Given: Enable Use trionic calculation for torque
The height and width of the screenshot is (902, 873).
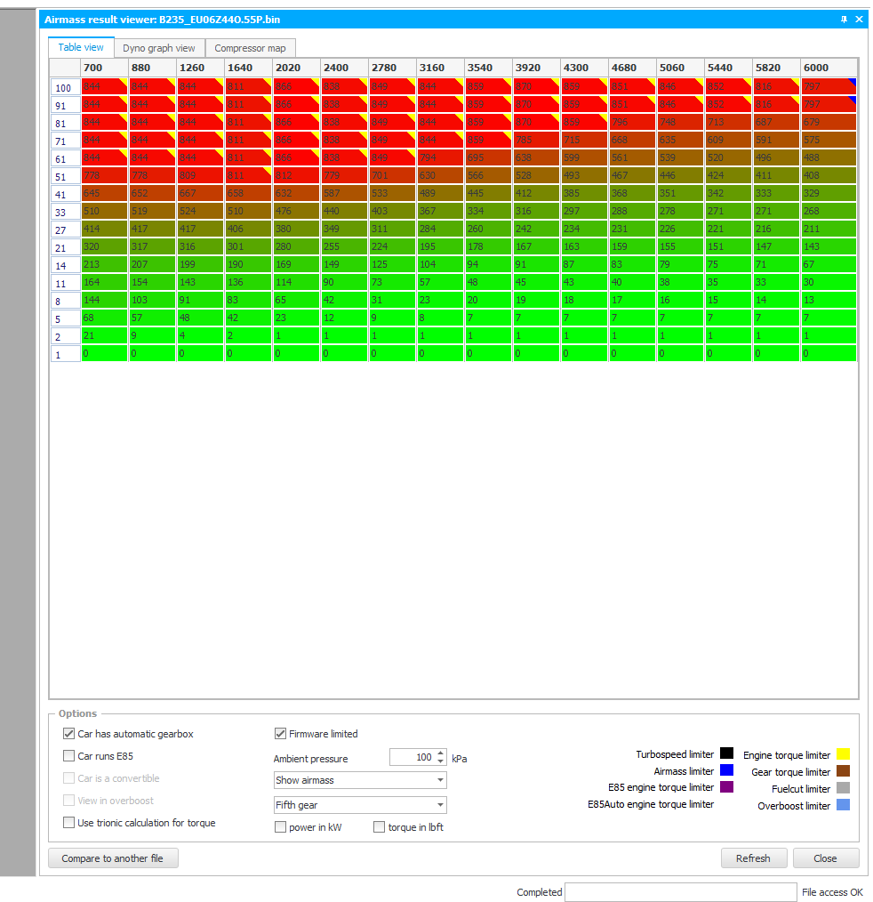Looking at the screenshot, I should pyautogui.click(x=69, y=823).
